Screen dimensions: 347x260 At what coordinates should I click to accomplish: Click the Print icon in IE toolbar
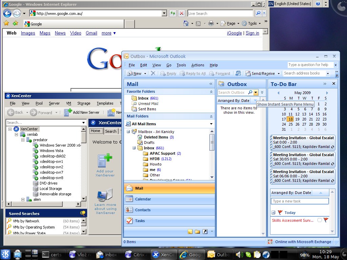[x=211, y=23]
